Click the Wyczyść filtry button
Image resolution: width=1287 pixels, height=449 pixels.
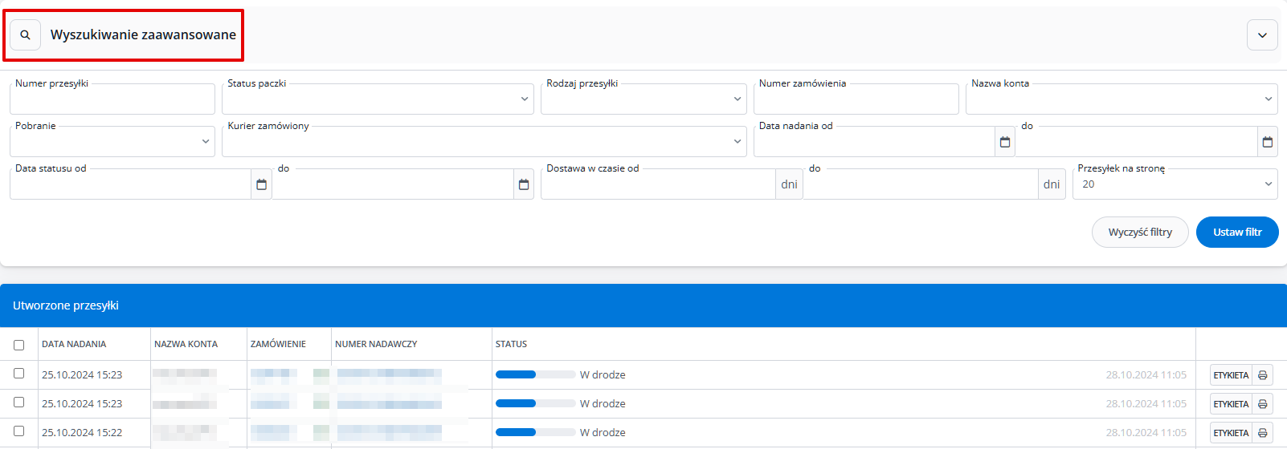coord(1139,233)
